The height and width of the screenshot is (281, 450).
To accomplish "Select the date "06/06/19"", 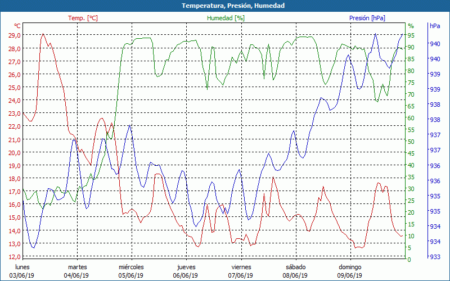I will point(186,275).
